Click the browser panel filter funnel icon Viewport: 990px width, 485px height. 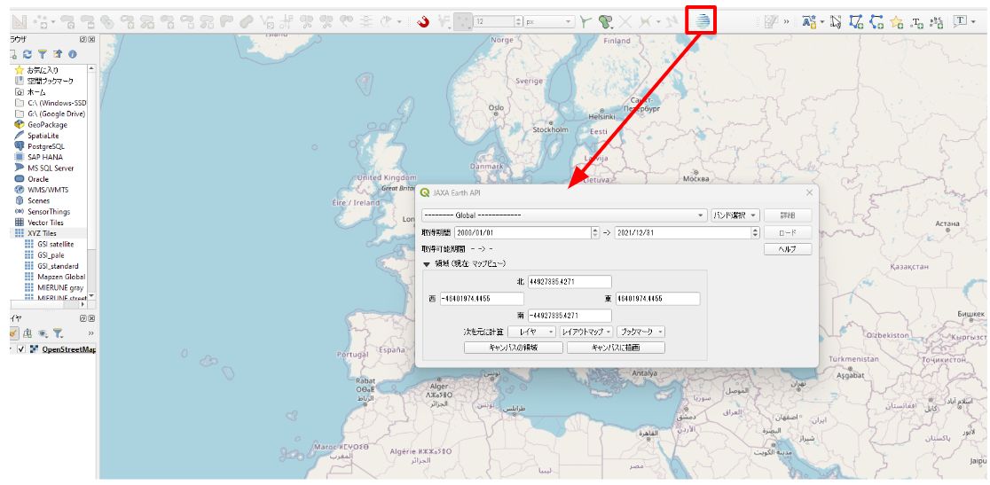pyautogui.click(x=43, y=55)
